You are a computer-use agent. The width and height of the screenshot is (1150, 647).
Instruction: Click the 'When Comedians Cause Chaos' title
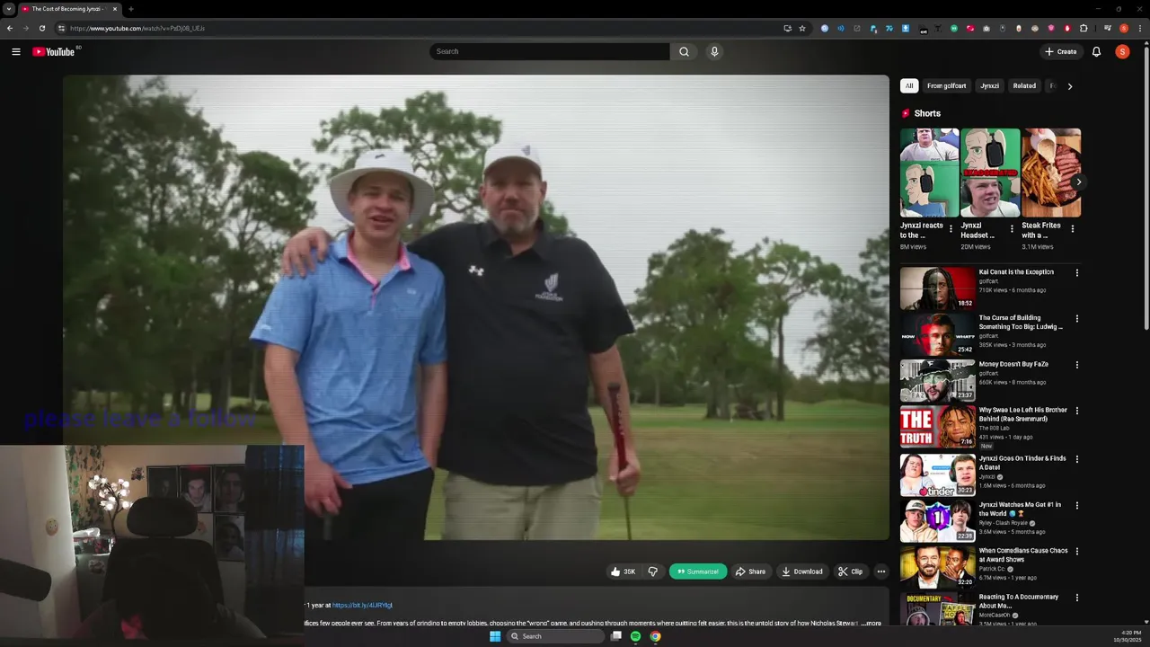1023,555
